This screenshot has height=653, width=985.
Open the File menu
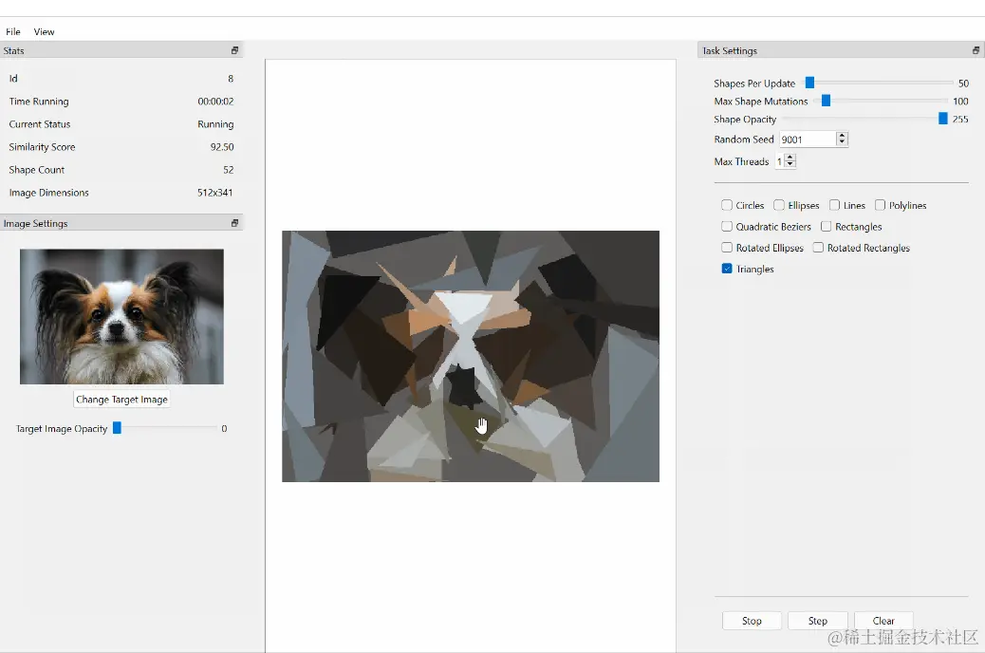tap(12, 31)
